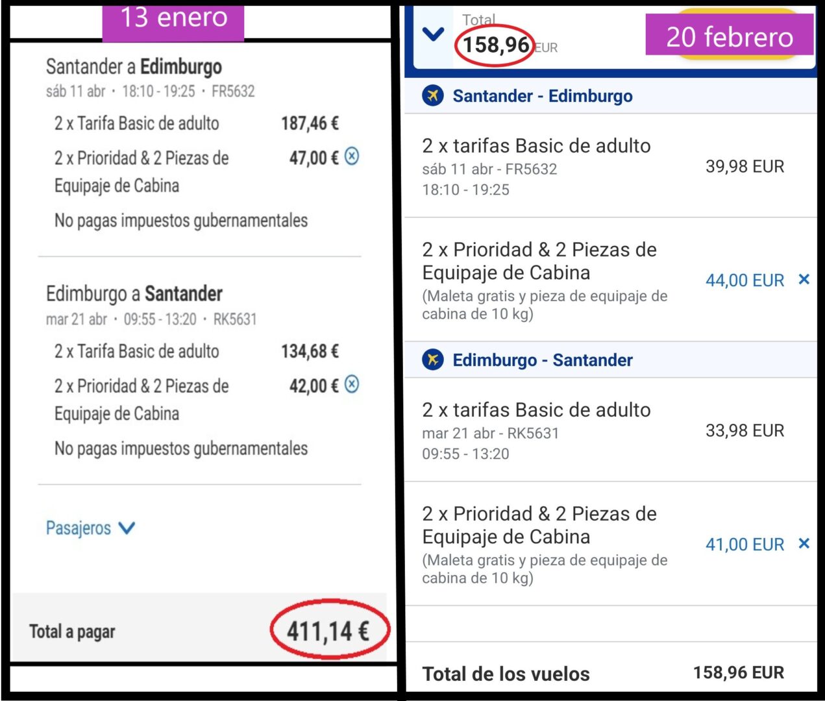
Task: Delete the 44,00 EUR priority item
Action: point(804,280)
